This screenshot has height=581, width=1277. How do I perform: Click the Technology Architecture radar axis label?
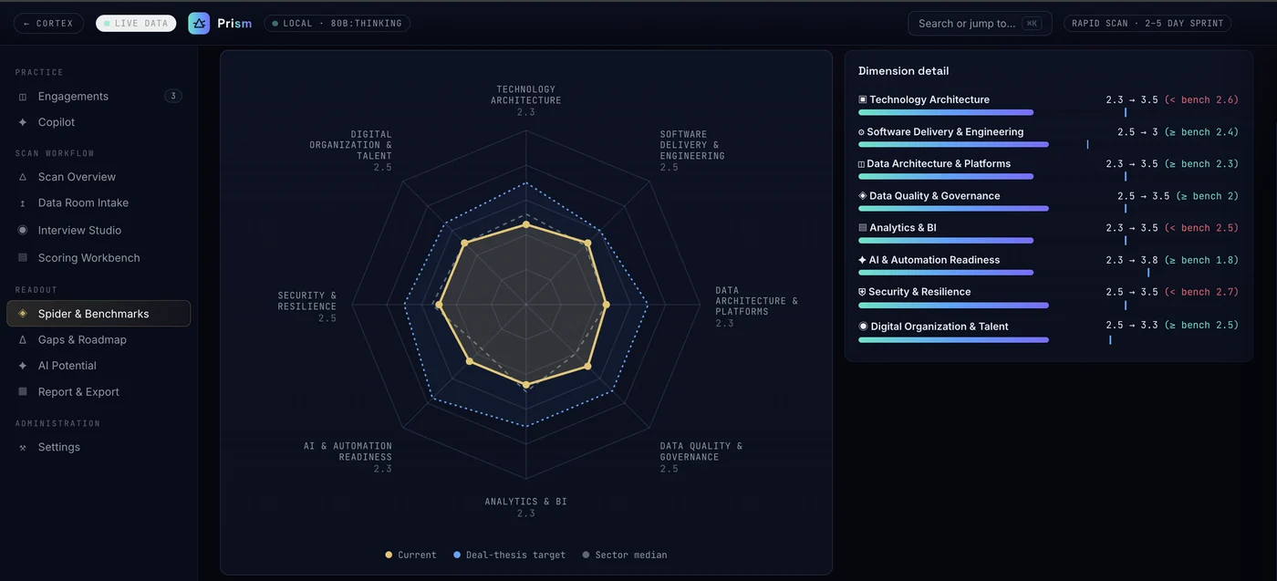(526, 100)
